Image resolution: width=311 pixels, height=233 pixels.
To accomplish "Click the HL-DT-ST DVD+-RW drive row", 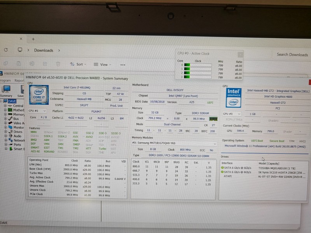I will [264, 176].
